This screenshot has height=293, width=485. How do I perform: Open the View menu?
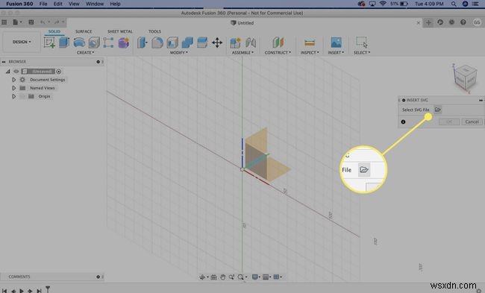pos(74,4)
